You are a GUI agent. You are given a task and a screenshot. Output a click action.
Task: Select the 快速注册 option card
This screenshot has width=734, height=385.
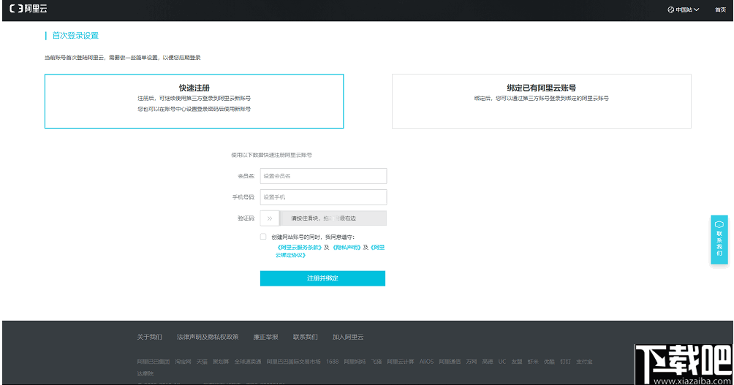coord(194,101)
